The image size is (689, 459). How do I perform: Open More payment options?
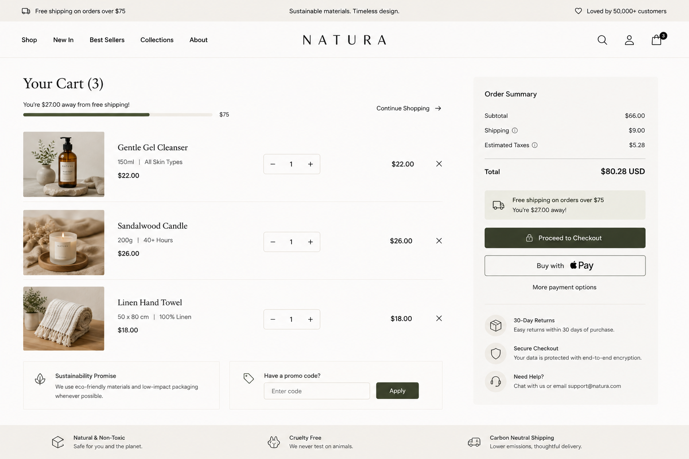pyautogui.click(x=564, y=287)
